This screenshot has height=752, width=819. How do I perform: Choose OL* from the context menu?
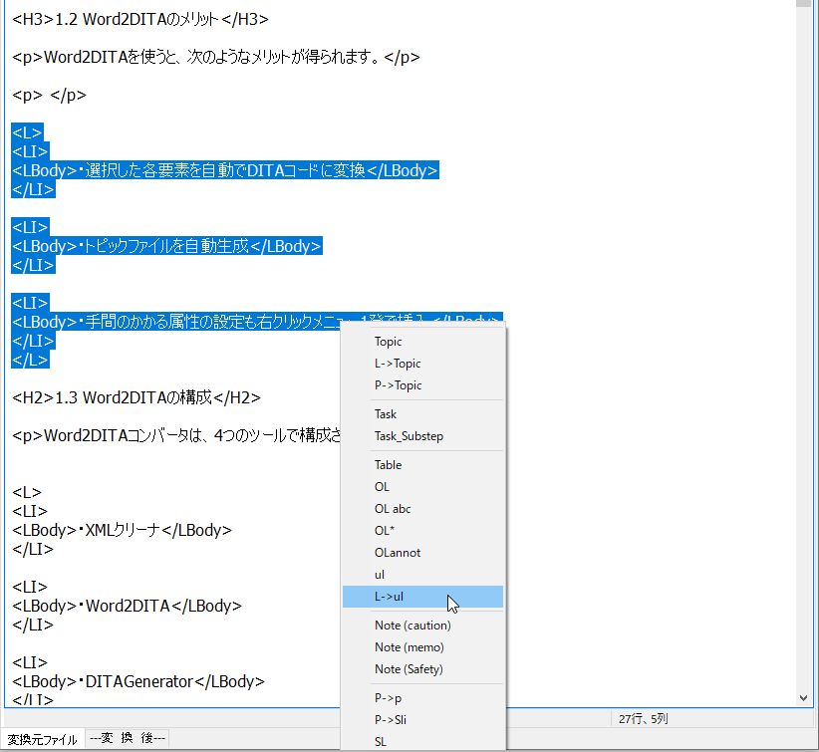coord(422,531)
